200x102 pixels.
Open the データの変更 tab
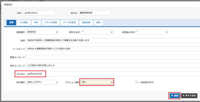(69, 22)
